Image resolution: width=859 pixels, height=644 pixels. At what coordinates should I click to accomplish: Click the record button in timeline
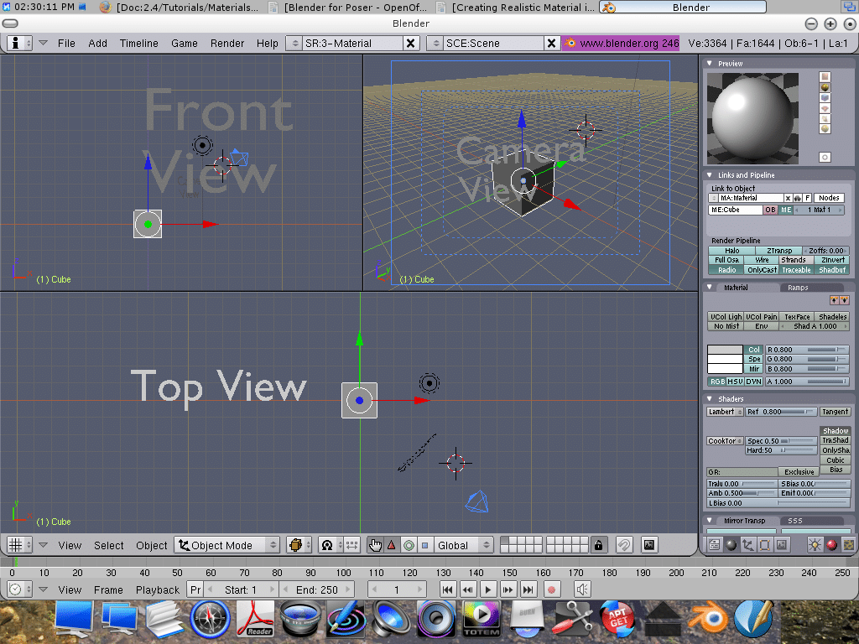pyautogui.click(x=552, y=589)
